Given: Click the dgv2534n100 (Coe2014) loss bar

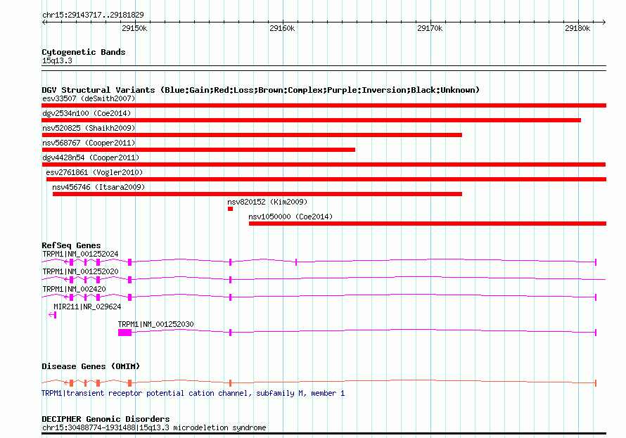Looking at the screenshot, I should (311, 120).
